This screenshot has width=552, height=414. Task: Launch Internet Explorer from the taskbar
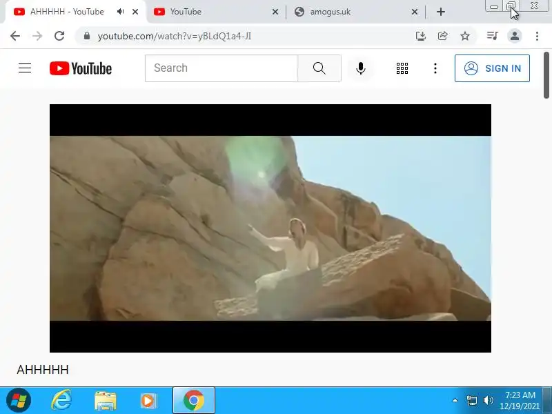61,400
